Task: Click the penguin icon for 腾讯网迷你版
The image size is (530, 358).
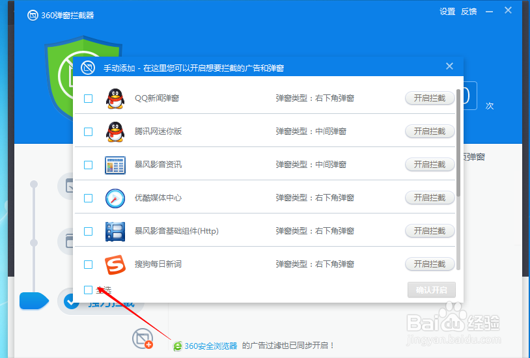Action: click(x=115, y=131)
